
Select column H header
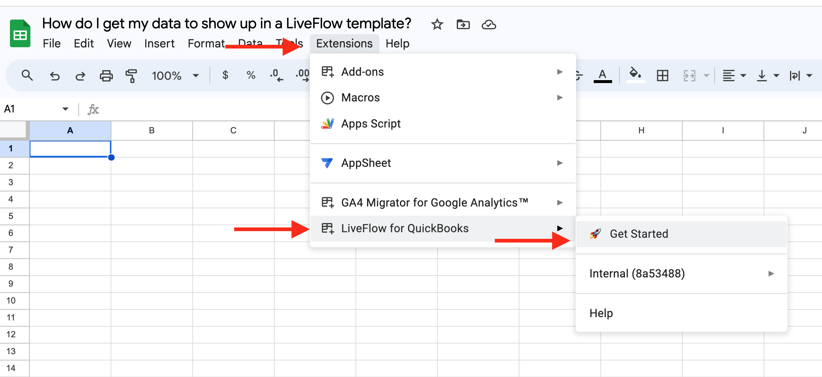[641, 130]
